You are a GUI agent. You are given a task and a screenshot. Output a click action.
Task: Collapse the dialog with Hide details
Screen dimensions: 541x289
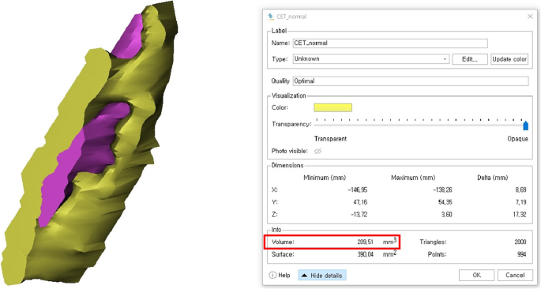[322, 276]
